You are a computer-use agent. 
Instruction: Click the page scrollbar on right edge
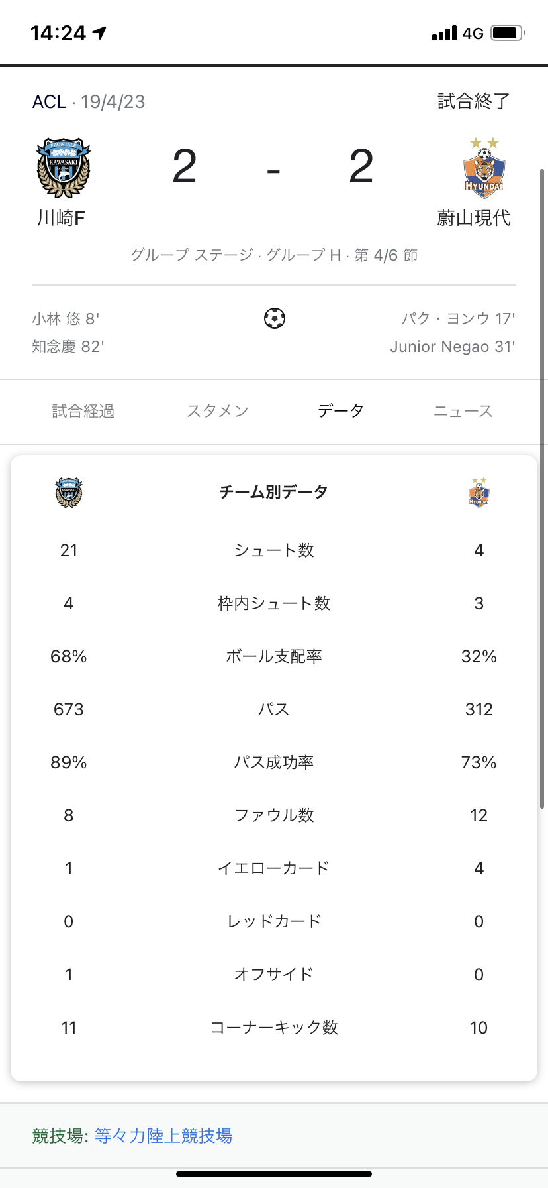point(543,489)
